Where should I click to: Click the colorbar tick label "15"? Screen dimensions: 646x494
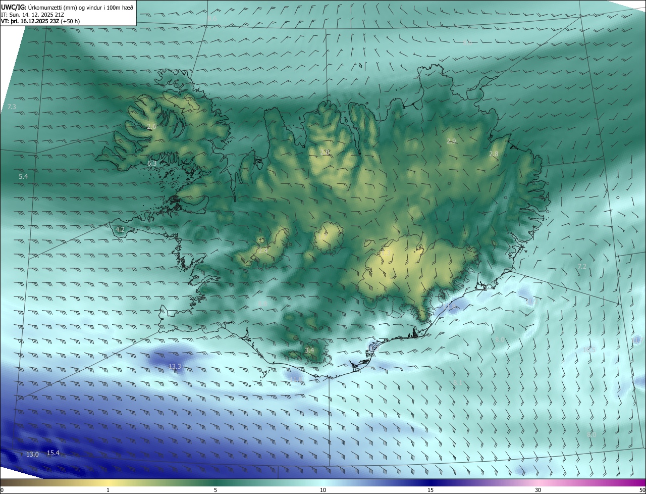click(x=430, y=490)
